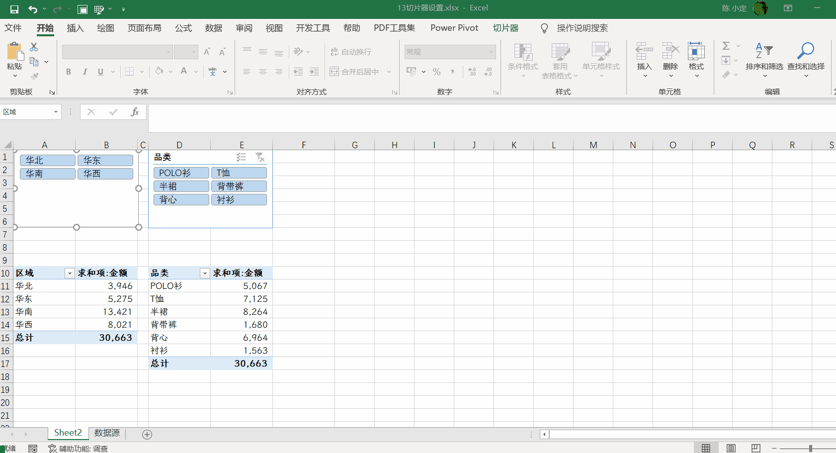Click in the formula bar input

click(491, 118)
